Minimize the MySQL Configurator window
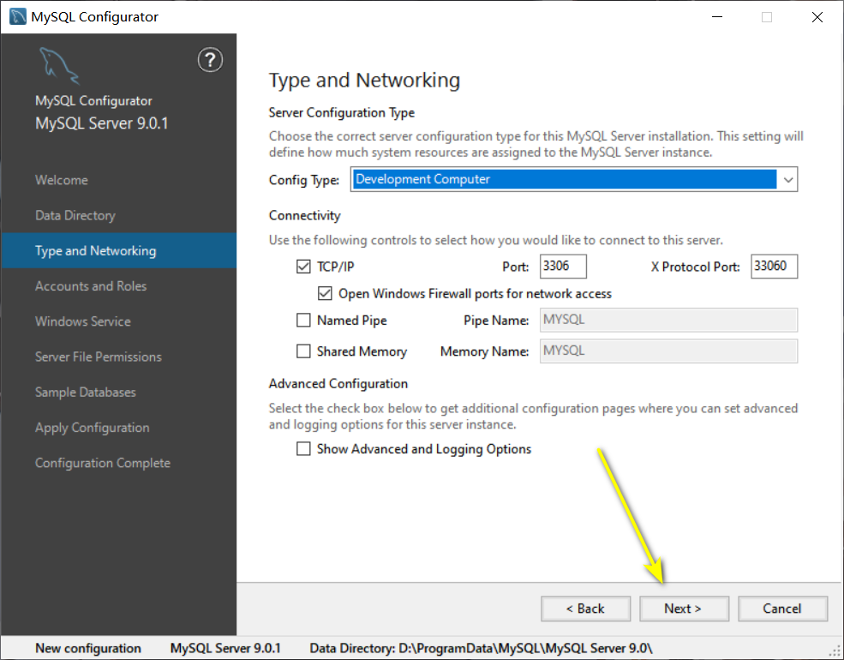Screen dimensions: 844x660 click(x=717, y=17)
